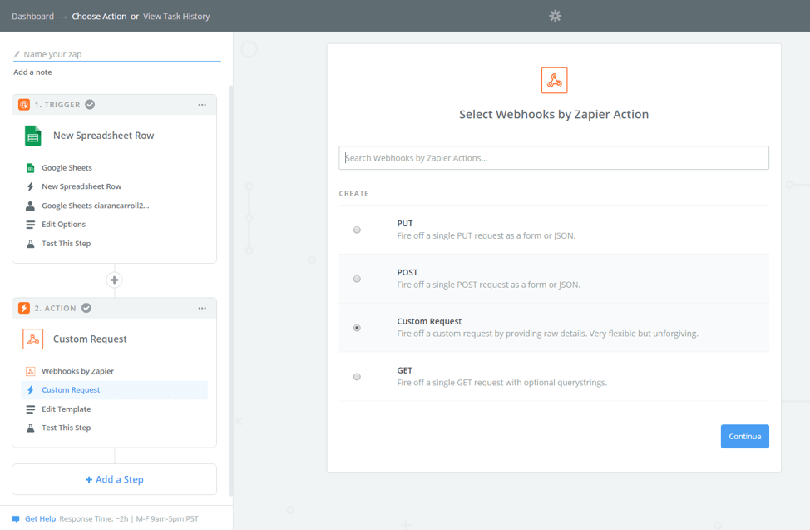The height and width of the screenshot is (530, 810).
Task: Click the Get Help chat icon
Action: 16,518
